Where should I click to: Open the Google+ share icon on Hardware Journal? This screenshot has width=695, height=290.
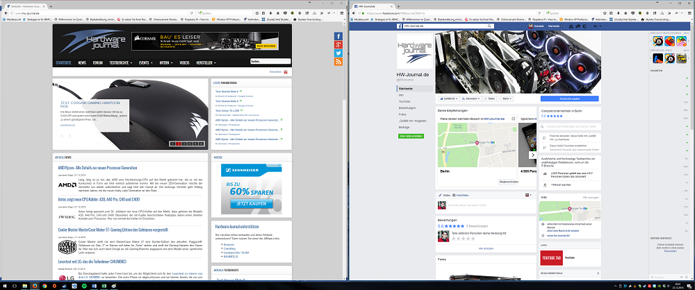pyautogui.click(x=338, y=44)
